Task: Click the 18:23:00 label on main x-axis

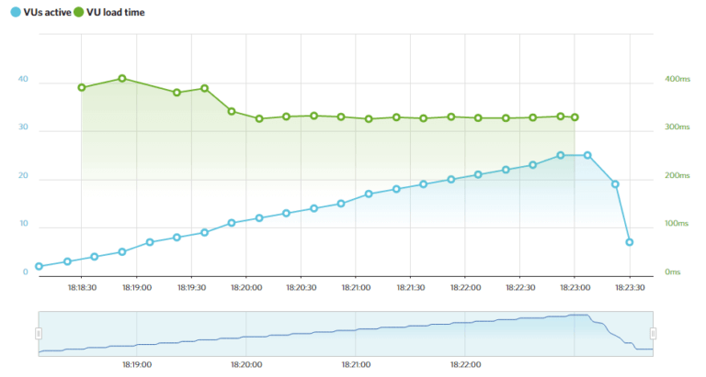Action: click(575, 287)
